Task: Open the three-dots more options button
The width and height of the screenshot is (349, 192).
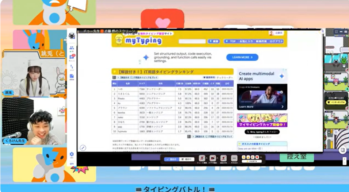Action: click(234, 158)
